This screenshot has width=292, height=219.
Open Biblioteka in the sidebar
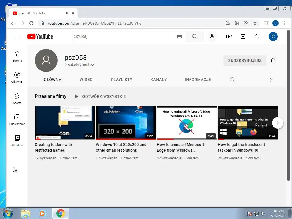pyautogui.click(x=17, y=141)
